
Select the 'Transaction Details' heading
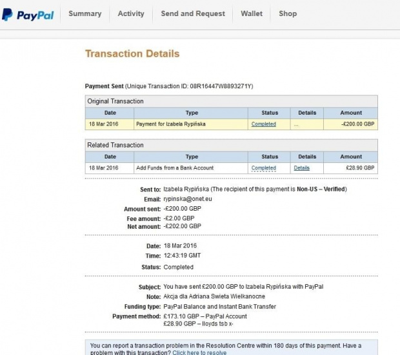(132, 53)
